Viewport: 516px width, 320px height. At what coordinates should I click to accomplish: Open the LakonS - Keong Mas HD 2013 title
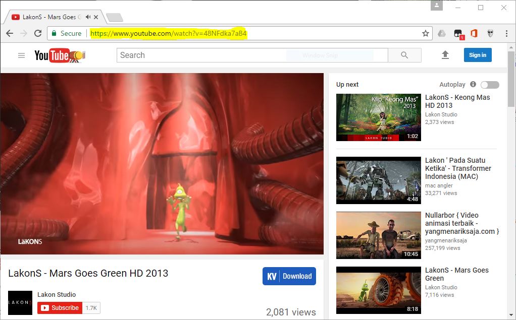457,101
